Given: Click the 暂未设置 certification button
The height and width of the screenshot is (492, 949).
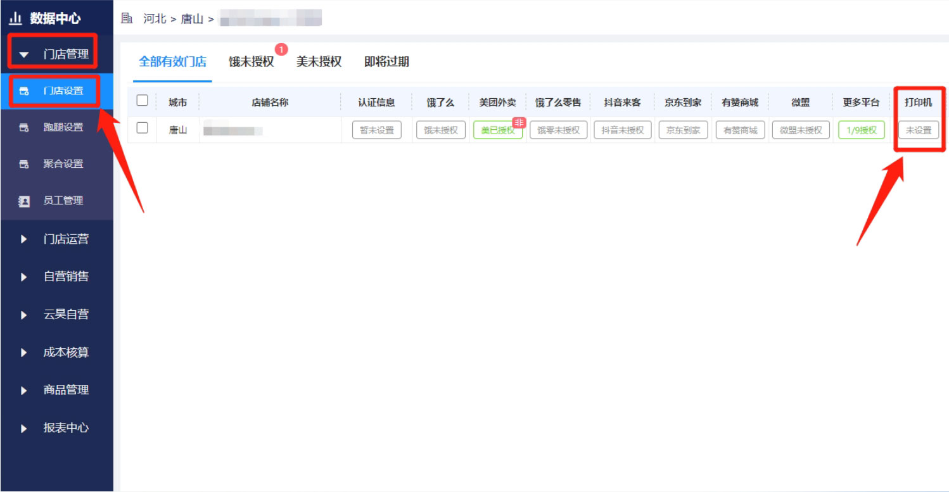Looking at the screenshot, I should [376, 130].
